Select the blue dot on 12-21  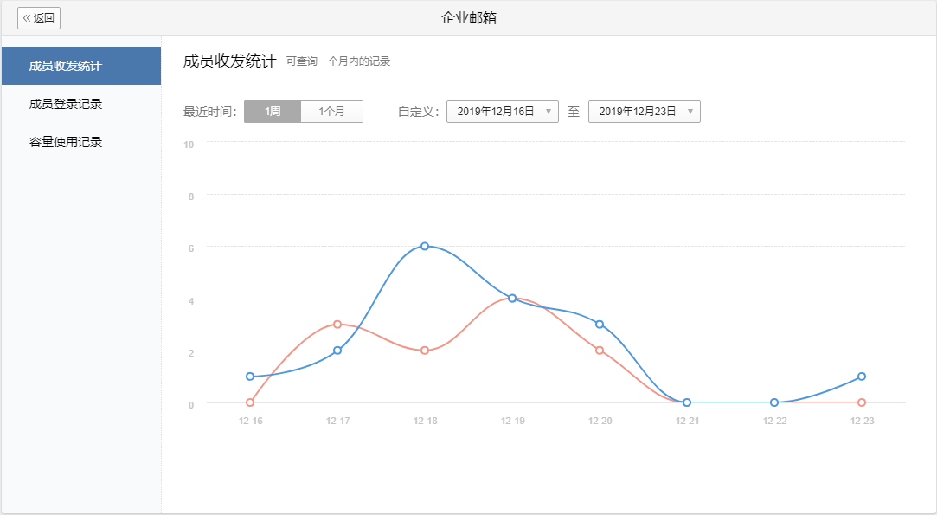point(686,402)
